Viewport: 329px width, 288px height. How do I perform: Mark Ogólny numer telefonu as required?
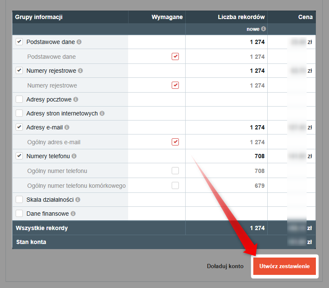[175, 171]
